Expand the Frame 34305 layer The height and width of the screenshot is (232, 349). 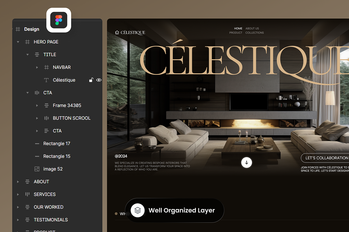coord(37,106)
